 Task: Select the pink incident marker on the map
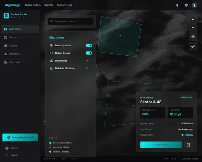(133, 105)
